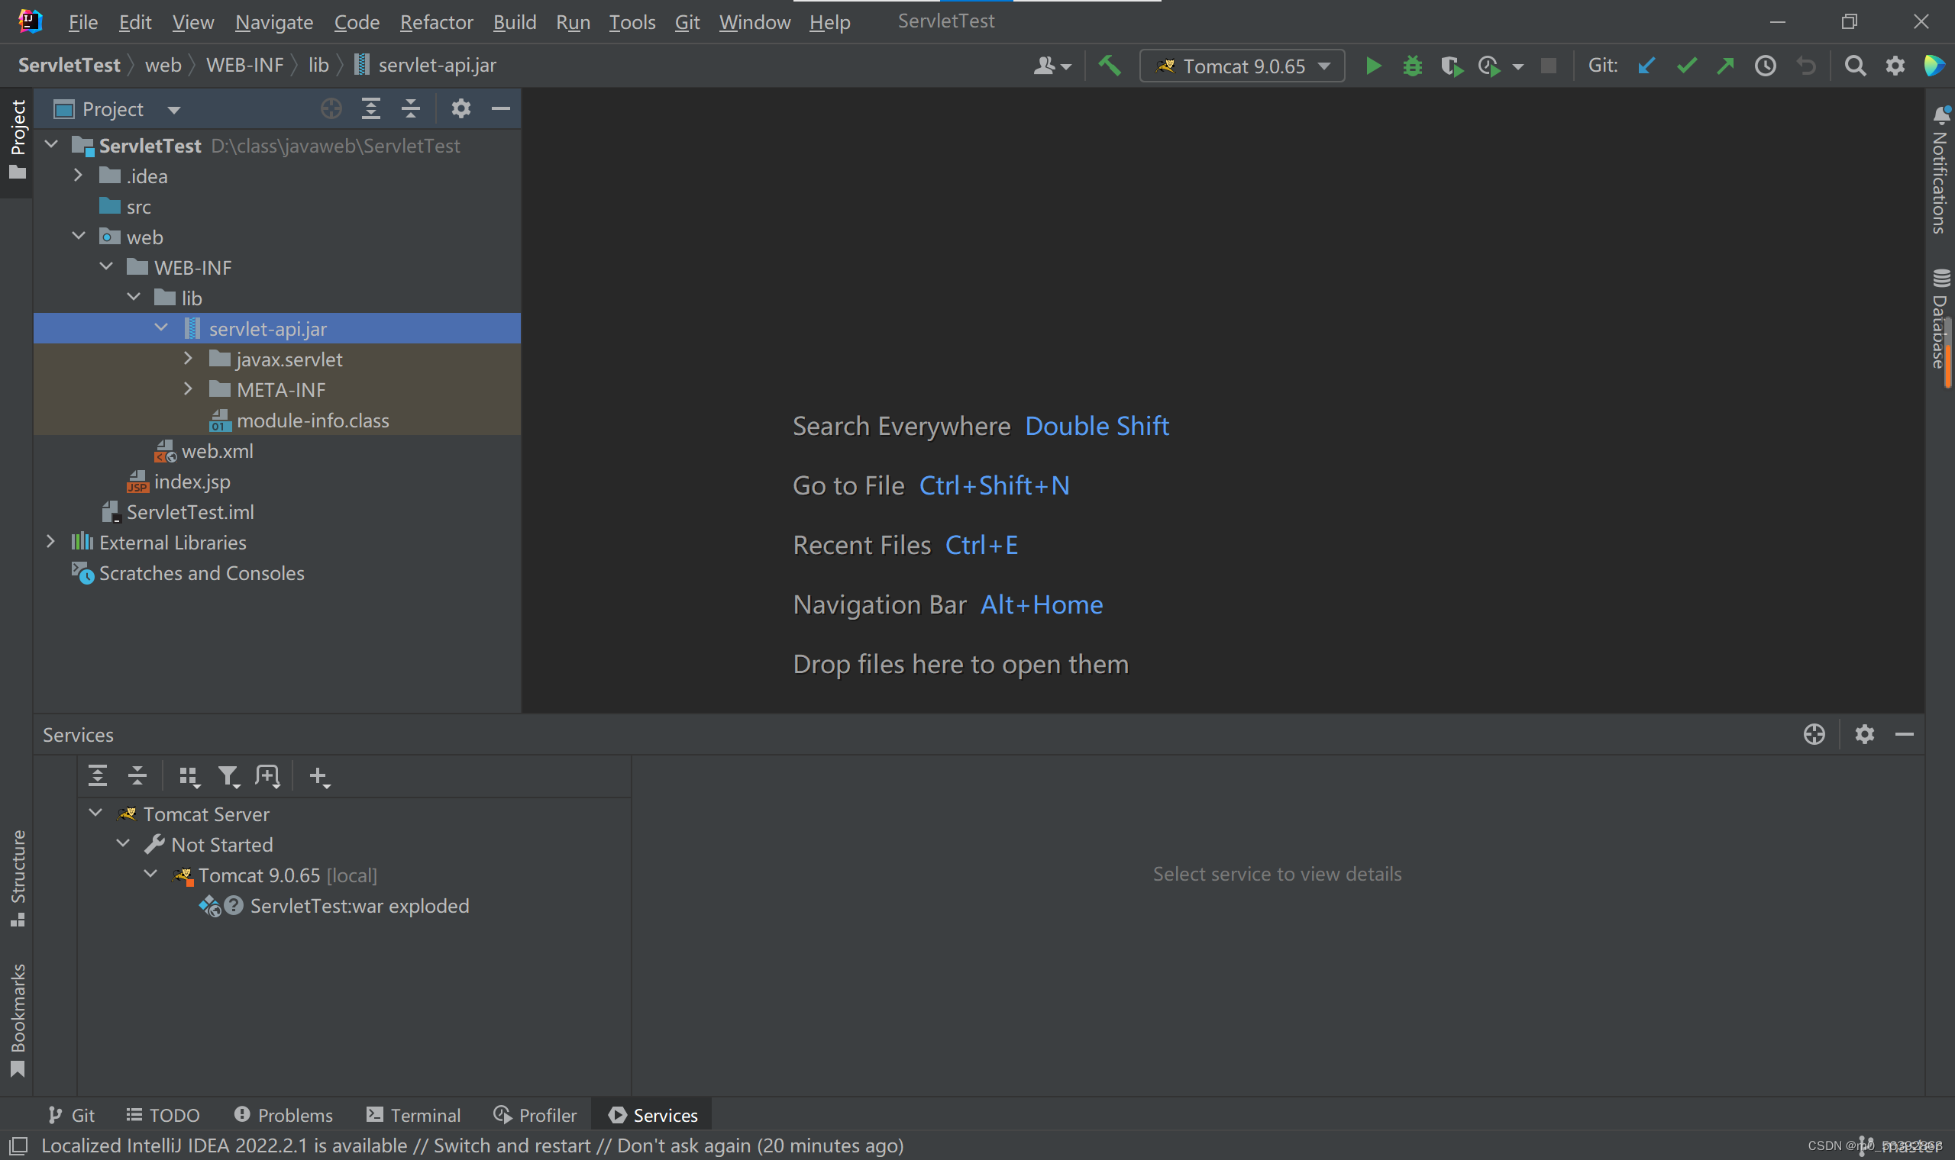
Task: Start debugging with the bug icon
Action: click(1411, 66)
